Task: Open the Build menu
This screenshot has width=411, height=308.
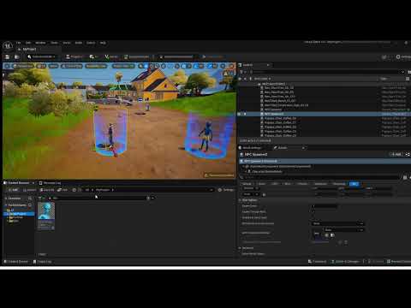Action: click(x=79, y=43)
